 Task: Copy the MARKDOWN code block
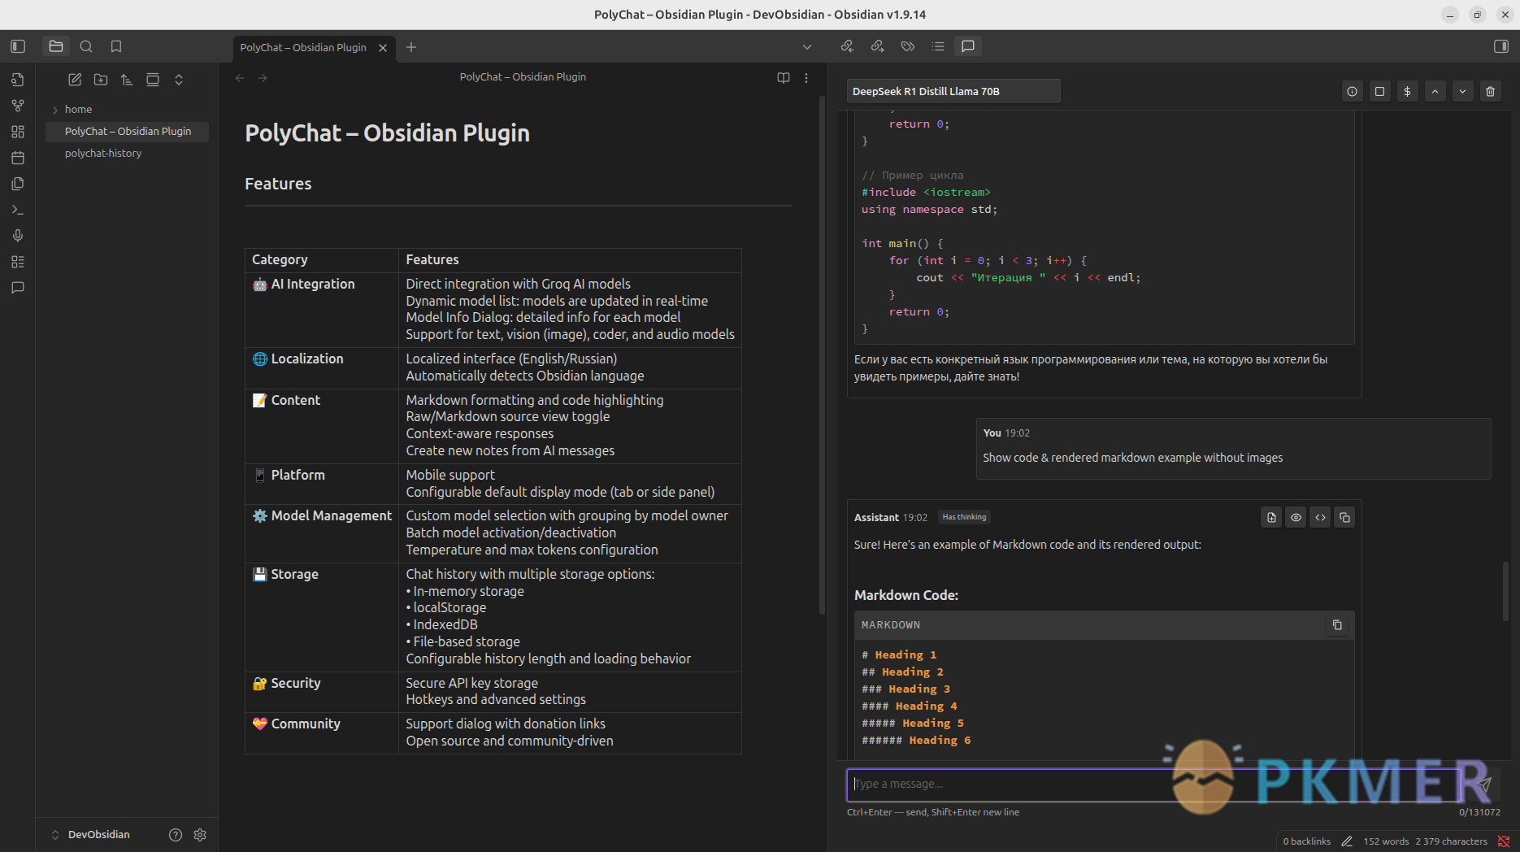point(1337,625)
